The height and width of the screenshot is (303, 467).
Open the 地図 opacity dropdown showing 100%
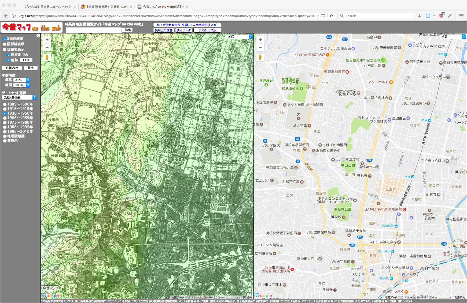pyautogui.click(x=21, y=85)
